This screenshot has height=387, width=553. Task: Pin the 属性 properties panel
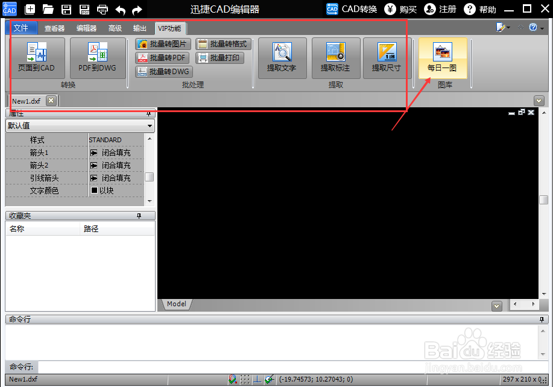[148, 114]
